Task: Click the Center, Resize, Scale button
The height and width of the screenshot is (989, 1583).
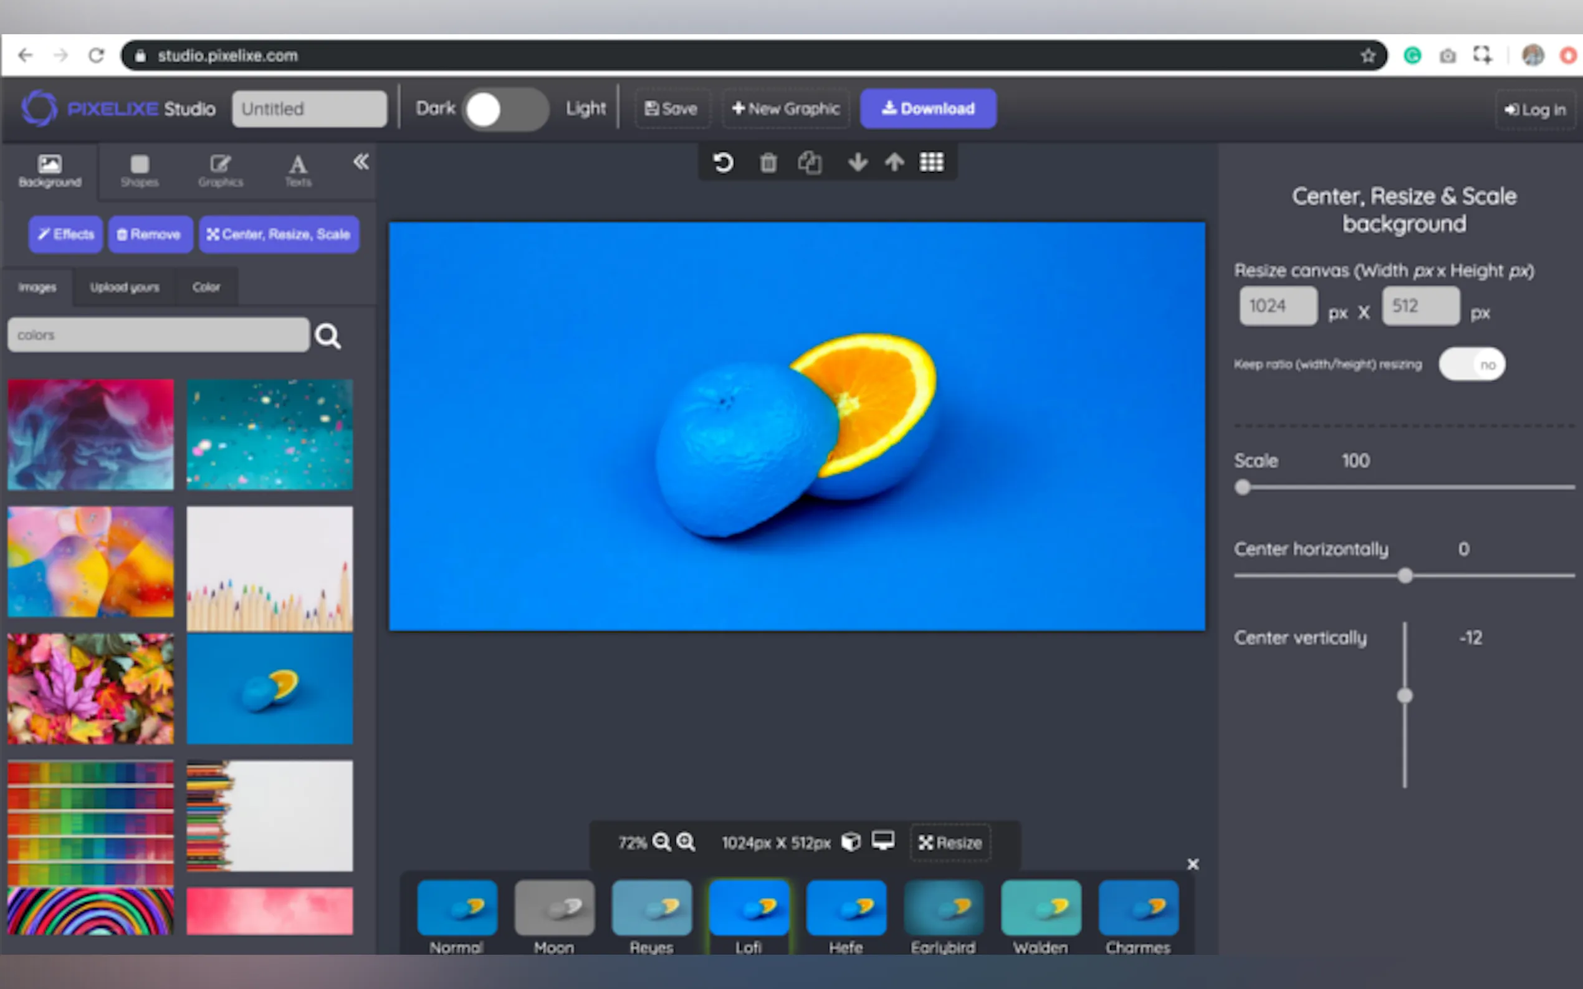Action: pyautogui.click(x=279, y=234)
